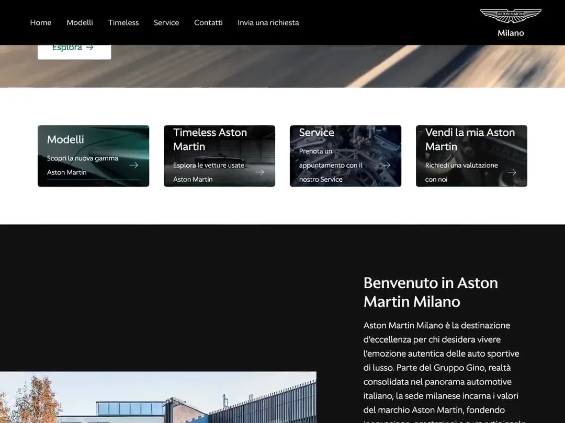Viewport: 565px width, 423px height.
Task: Select Service in the top navigation
Action: [x=166, y=22]
